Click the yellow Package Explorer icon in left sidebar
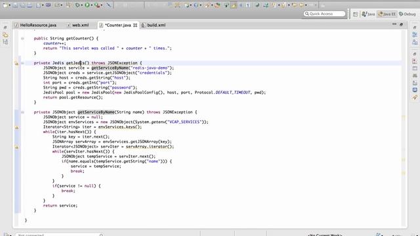 (5, 35)
